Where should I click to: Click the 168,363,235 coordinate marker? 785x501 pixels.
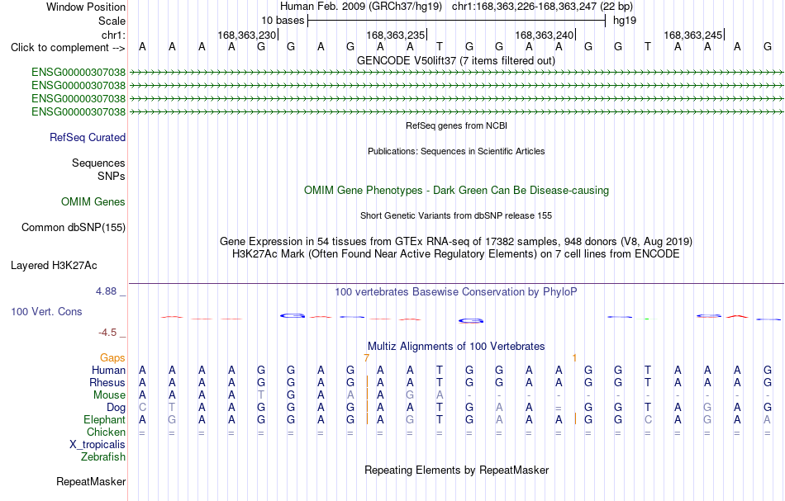(396, 35)
